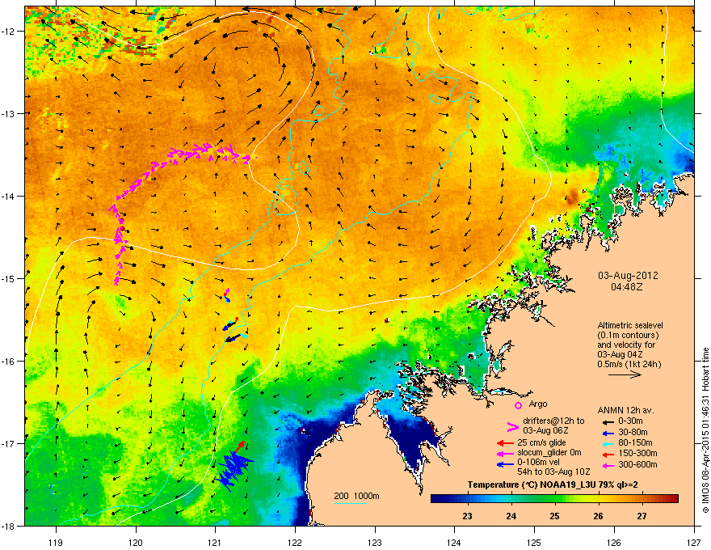Click the Temperature NOAA19_L3U colorbar title
Viewport: 711px width, 550px height.
[553, 484]
